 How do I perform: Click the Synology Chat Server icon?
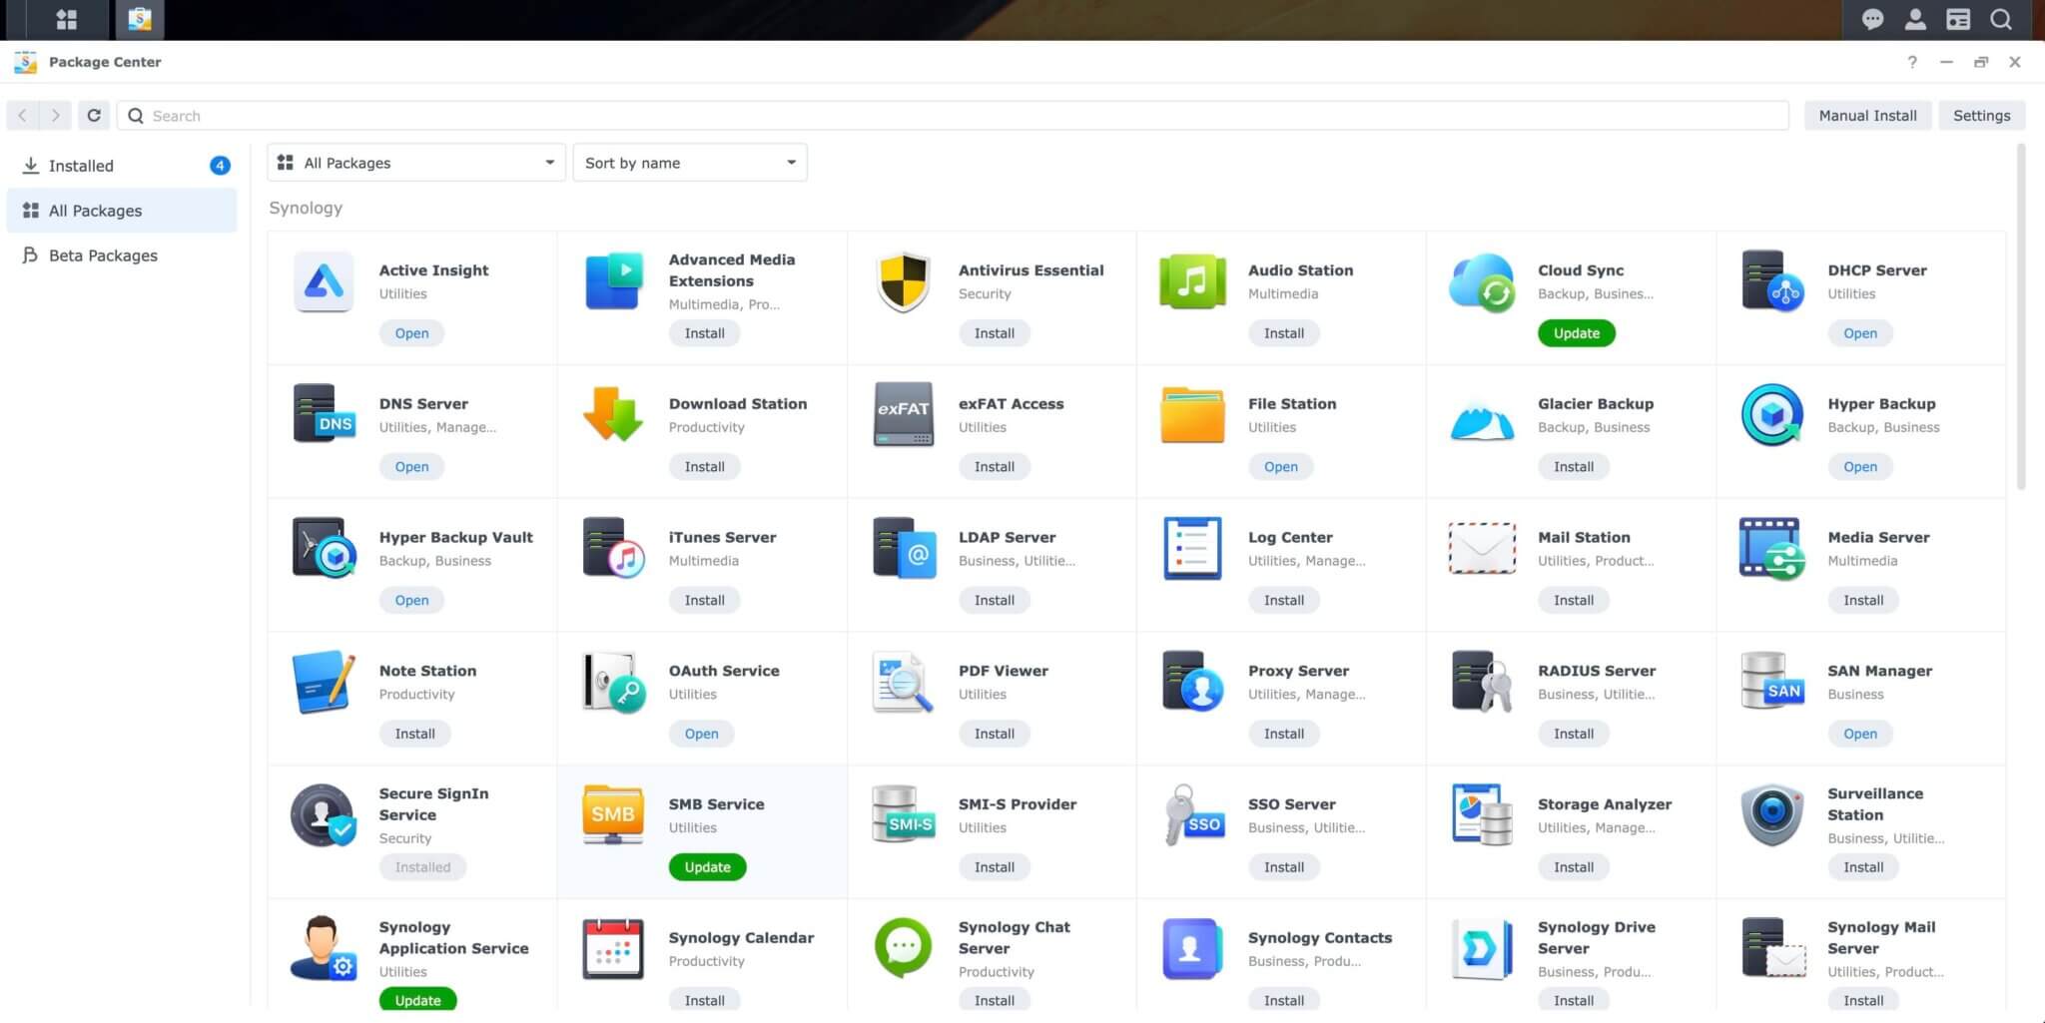point(903,948)
